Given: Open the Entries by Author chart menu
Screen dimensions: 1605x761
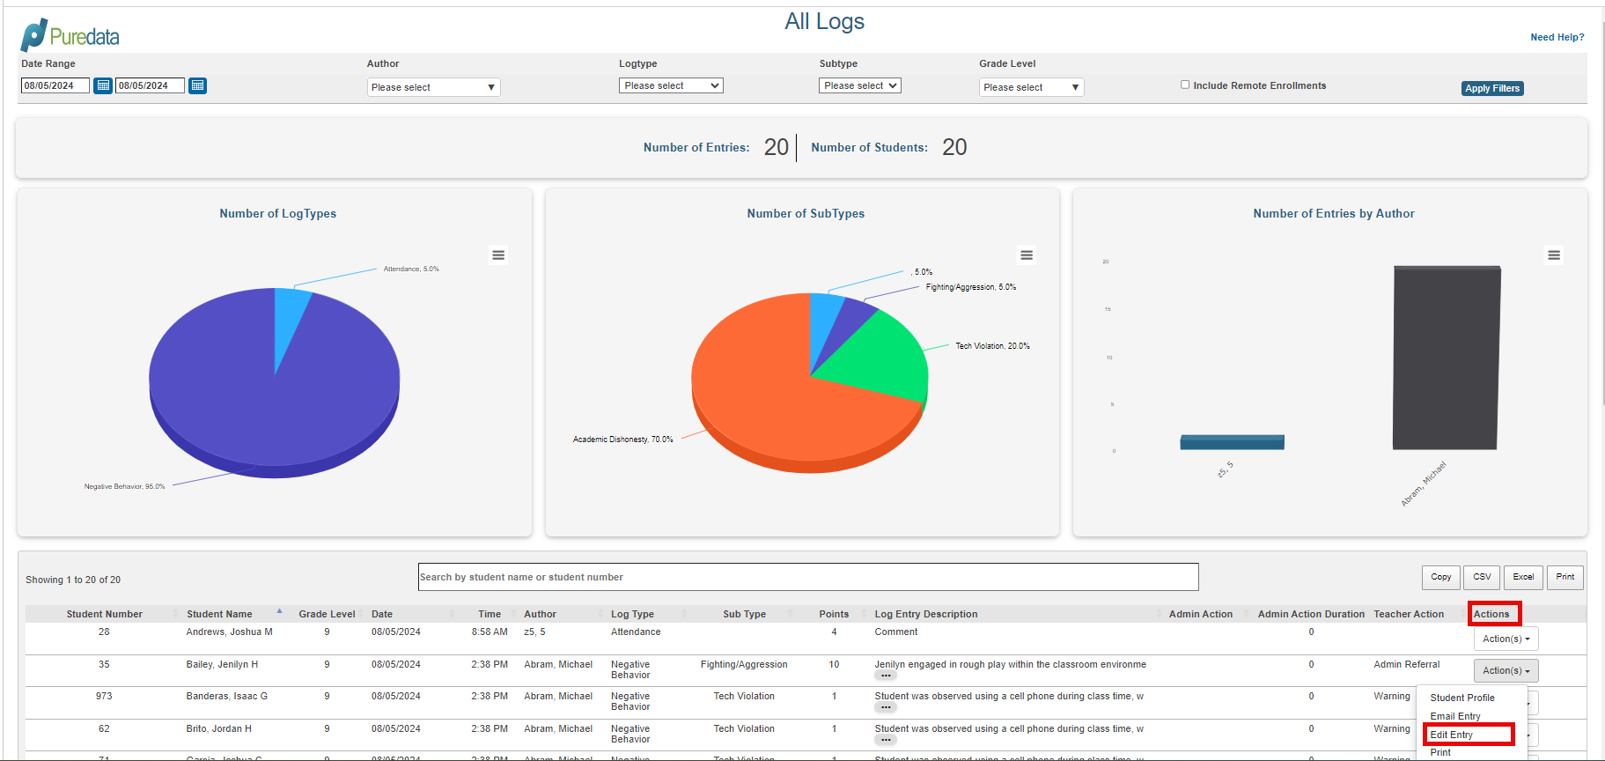Looking at the screenshot, I should (1554, 255).
